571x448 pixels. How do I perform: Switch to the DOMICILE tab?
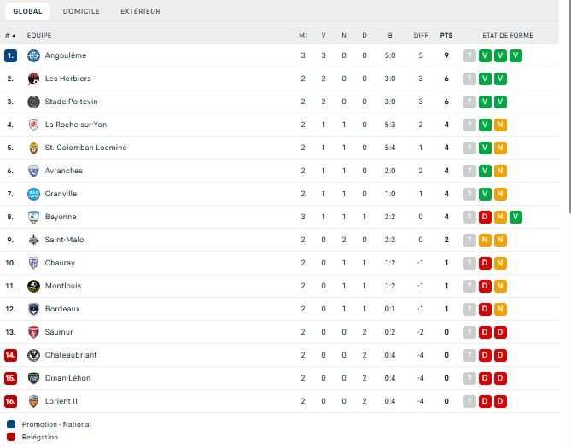(x=81, y=11)
